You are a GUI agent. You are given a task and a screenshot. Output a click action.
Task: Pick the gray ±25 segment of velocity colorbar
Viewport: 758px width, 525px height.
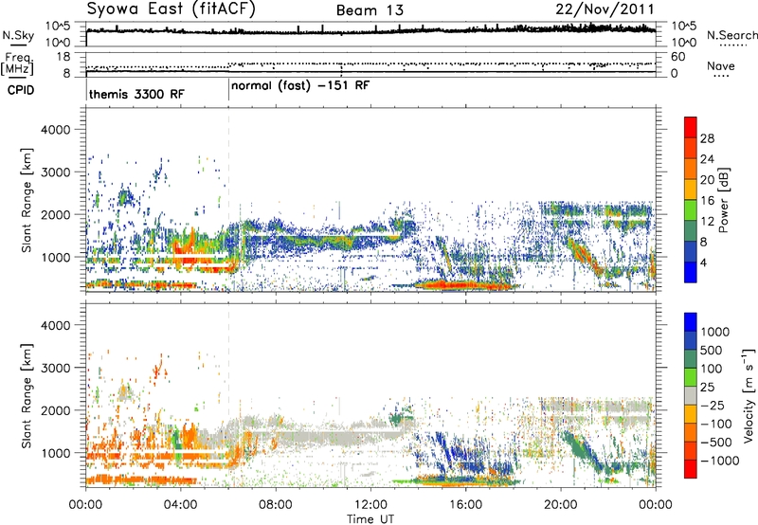tap(691, 396)
